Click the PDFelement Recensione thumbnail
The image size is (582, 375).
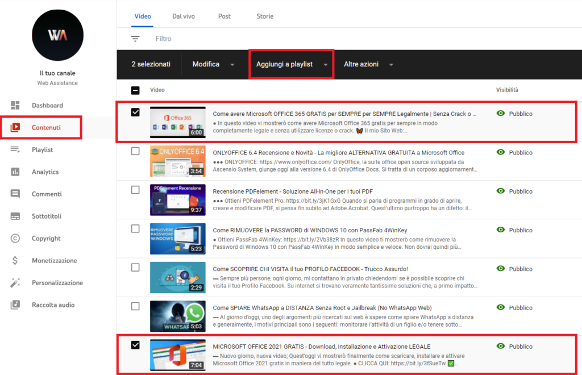click(x=178, y=200)
